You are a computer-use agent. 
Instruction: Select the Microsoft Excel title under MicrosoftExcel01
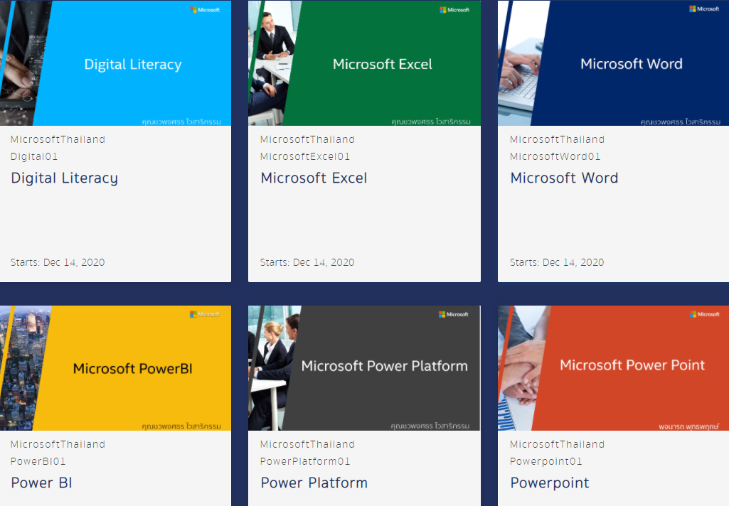click(314, 178)
